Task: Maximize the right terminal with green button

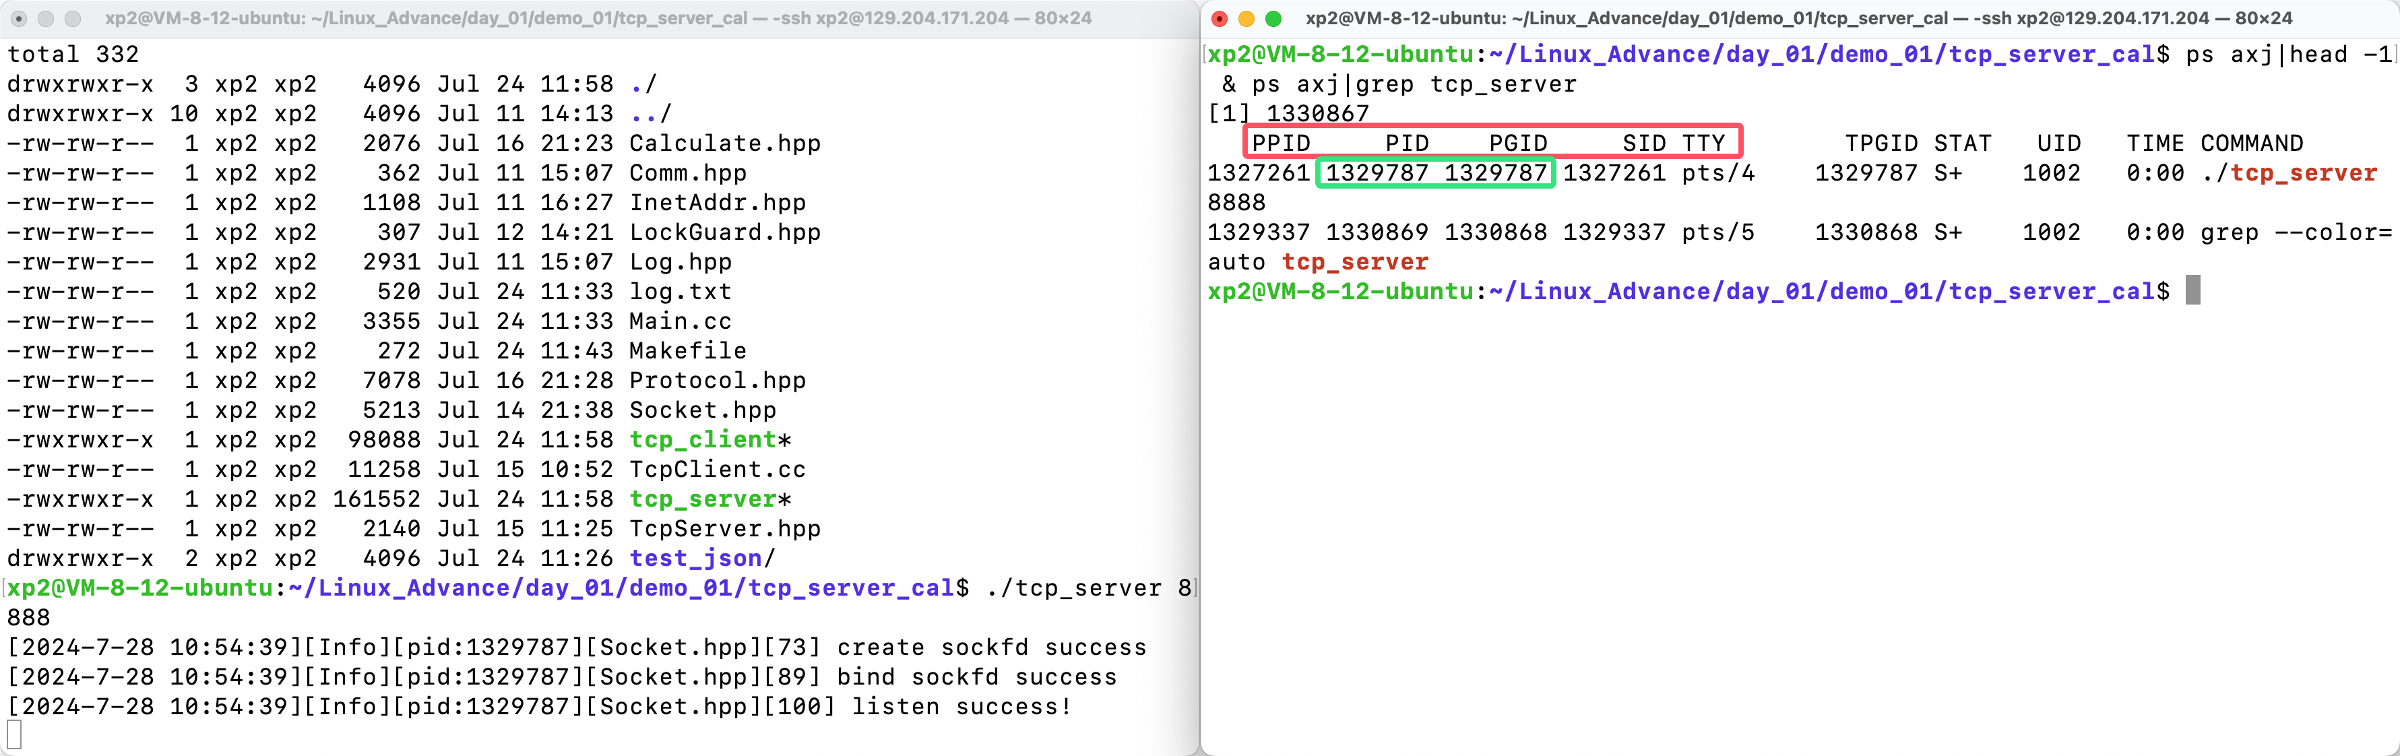Action: click(1273, 19)
